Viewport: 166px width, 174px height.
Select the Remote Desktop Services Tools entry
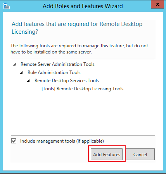click(67, 81)
